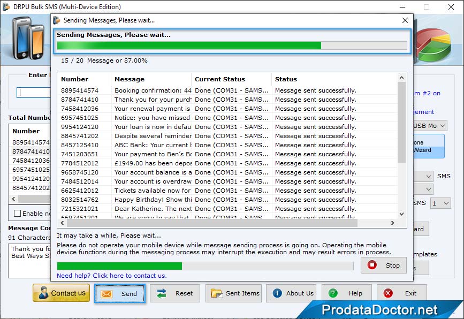The width and height of the screenshot is (464, 319).
Task: Click the Send button
Action: pyautogui.click(x=120, y=293)
